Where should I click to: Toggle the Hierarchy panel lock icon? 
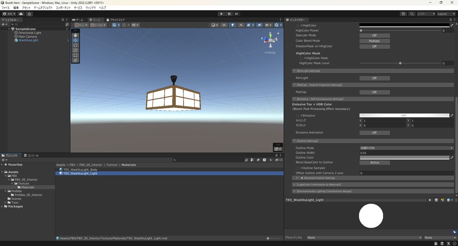63,20
